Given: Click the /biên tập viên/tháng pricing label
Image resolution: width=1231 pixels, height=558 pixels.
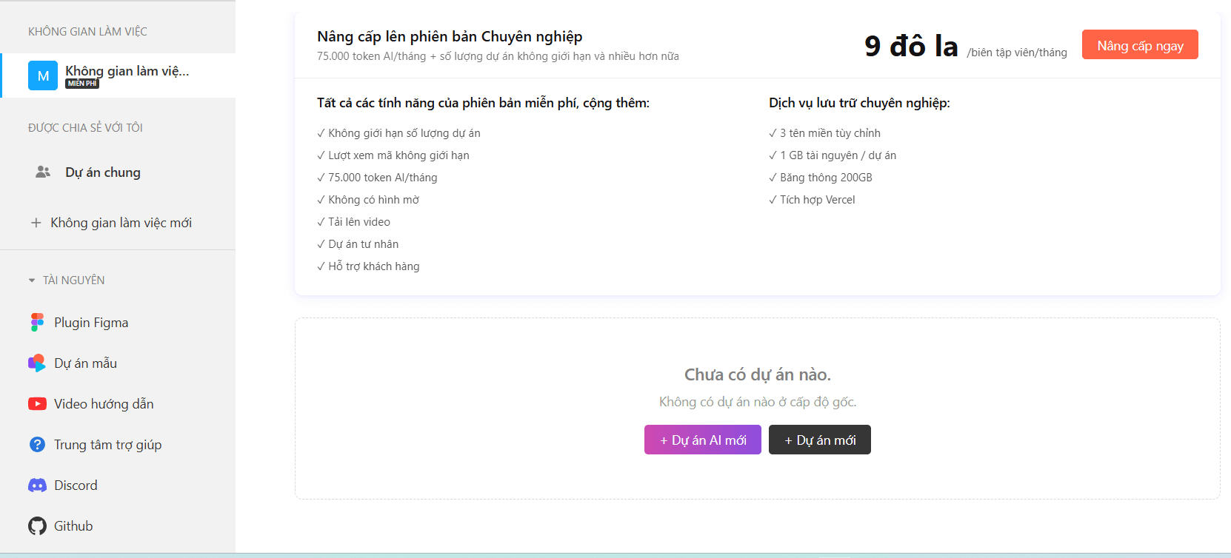Looking at the screenshot, I should pyautogui.click(x=1017, y=53).
